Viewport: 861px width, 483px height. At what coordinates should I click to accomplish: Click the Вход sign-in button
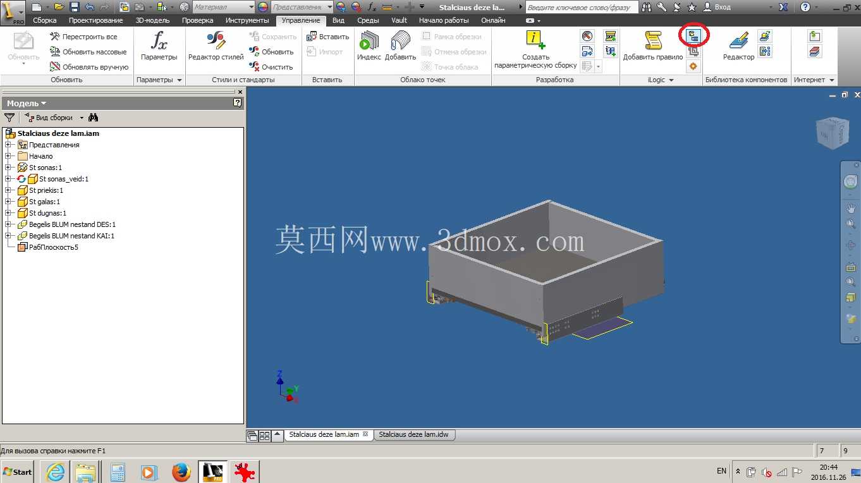pyautogui.click(x=717, y=7)
